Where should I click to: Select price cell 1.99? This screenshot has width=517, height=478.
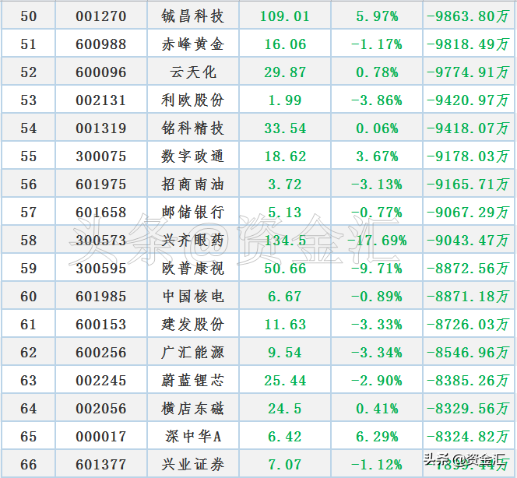coord(285,100)
